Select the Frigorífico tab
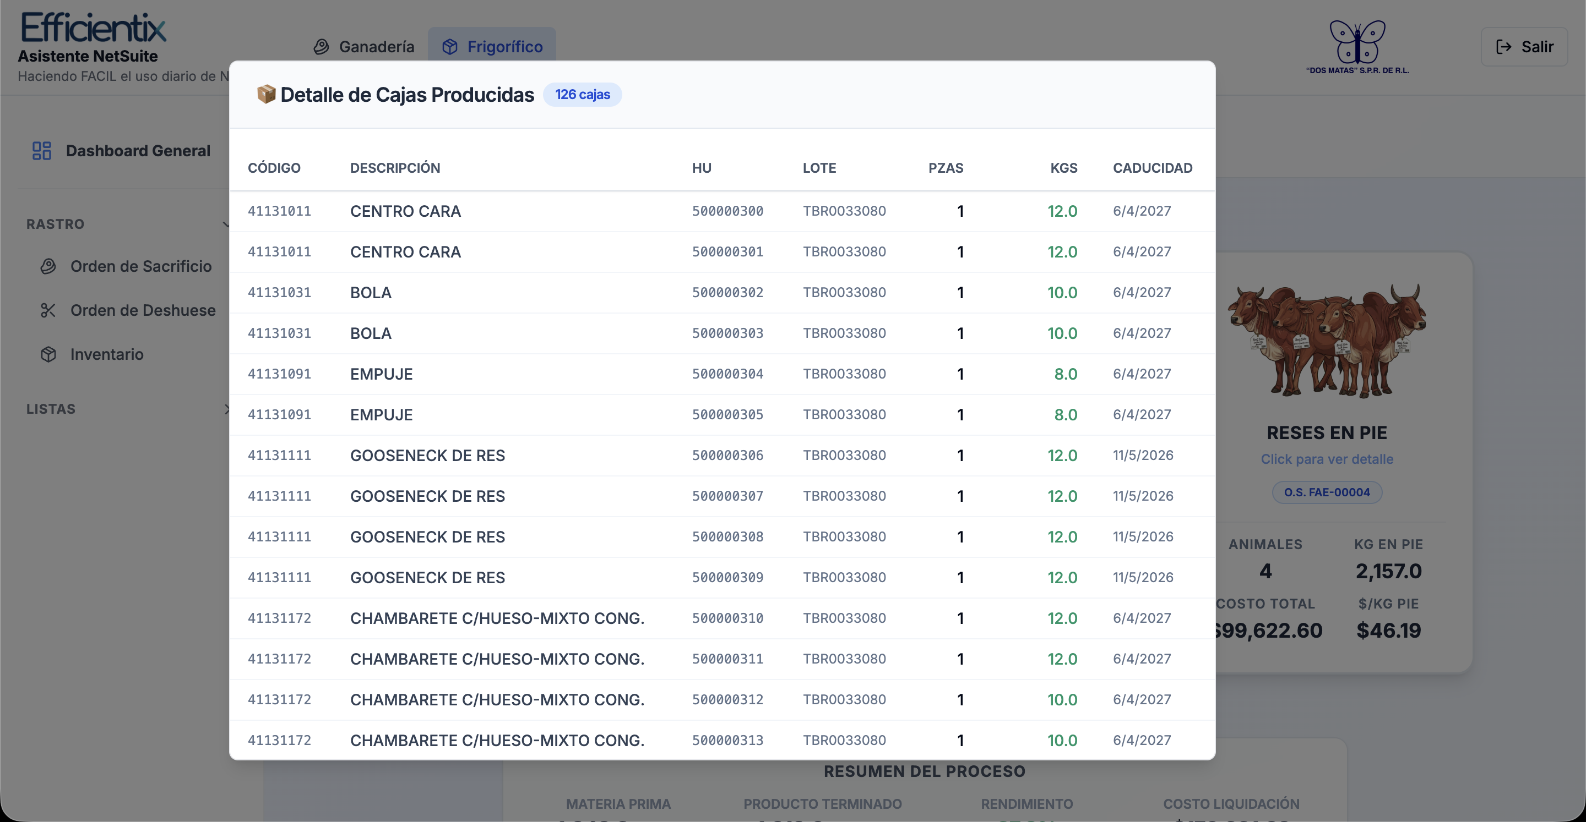The height and width of the screenshot is (822, 1586). coord(492,47)
